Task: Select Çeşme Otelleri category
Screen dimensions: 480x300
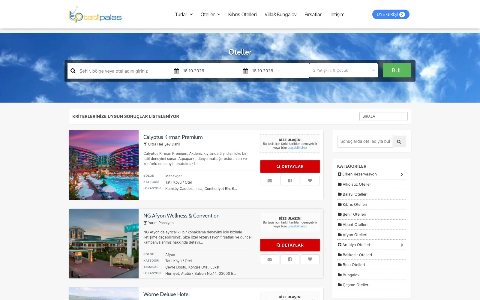Action: click(356, 285)
